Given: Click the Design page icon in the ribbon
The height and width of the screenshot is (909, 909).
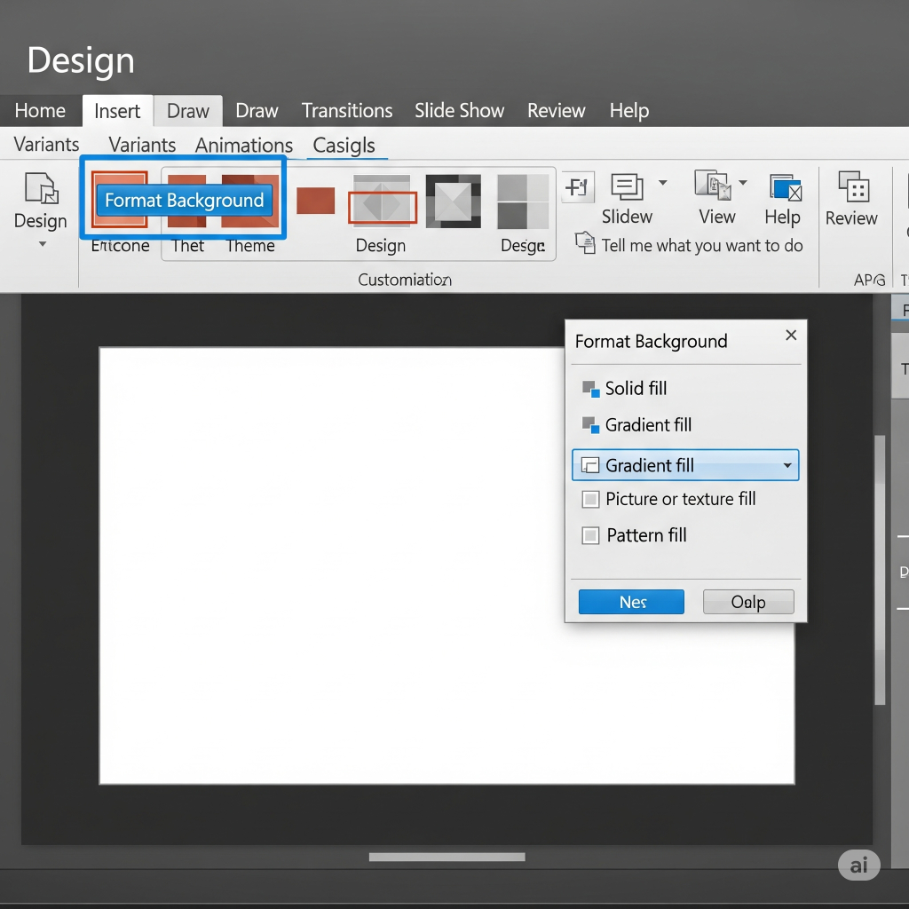Looking at the screenshot, I should click(x=41, y=188).
